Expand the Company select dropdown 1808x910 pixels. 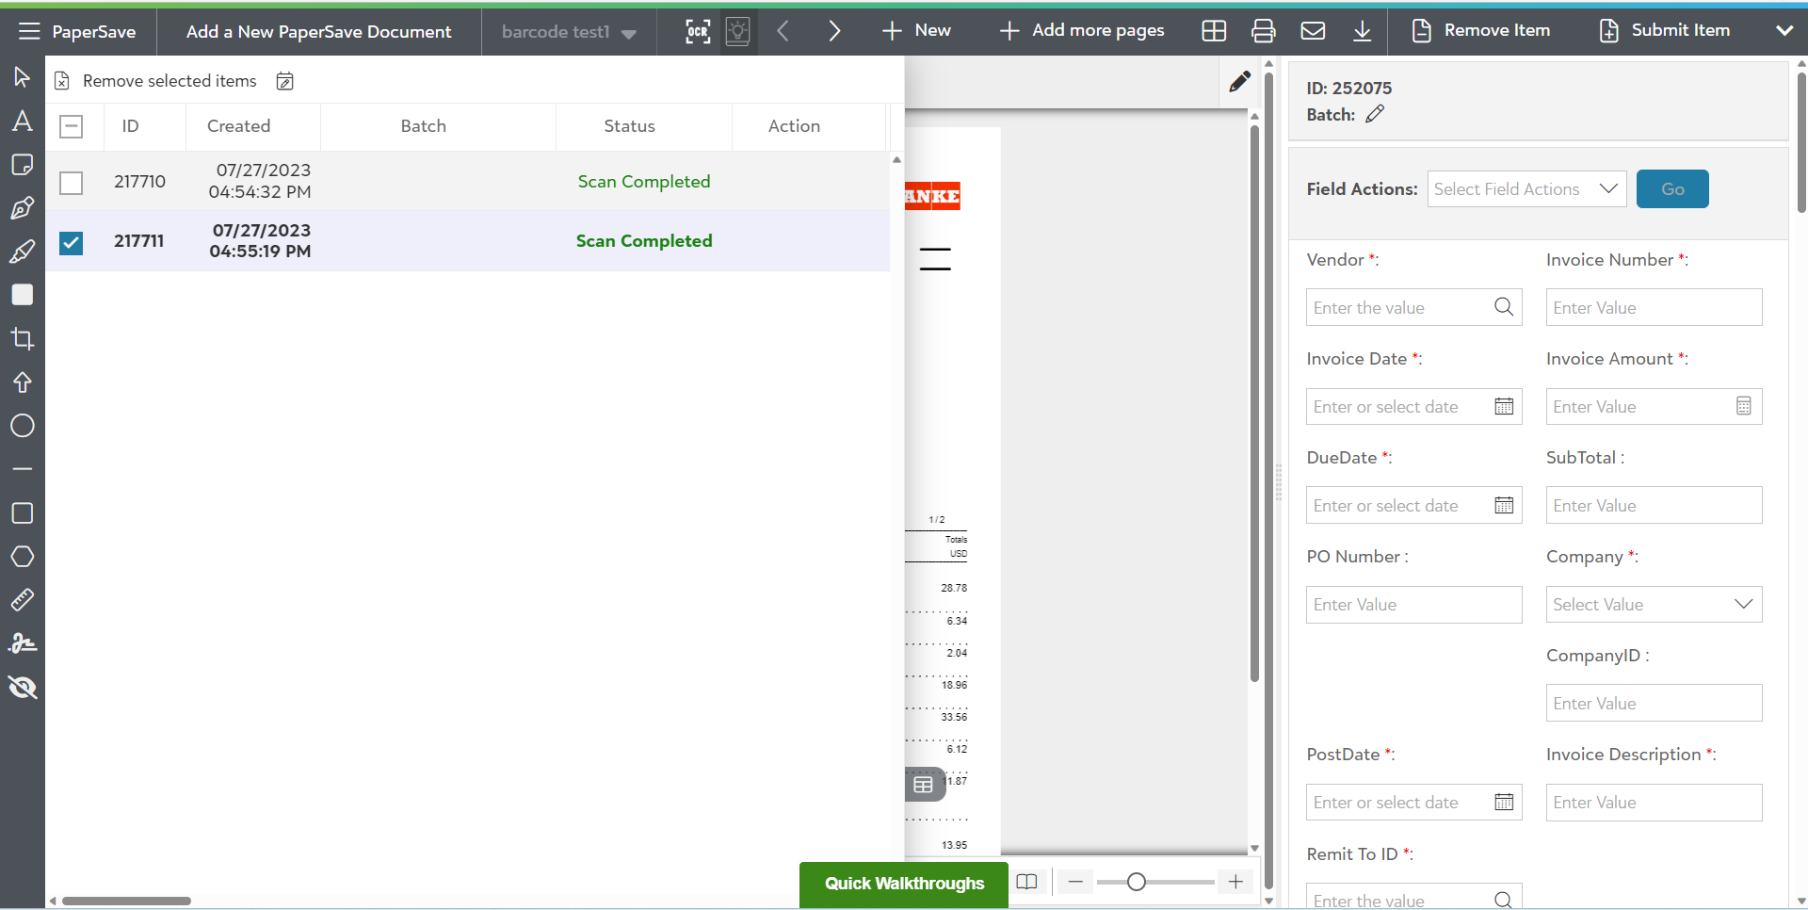coord(1654,605)
